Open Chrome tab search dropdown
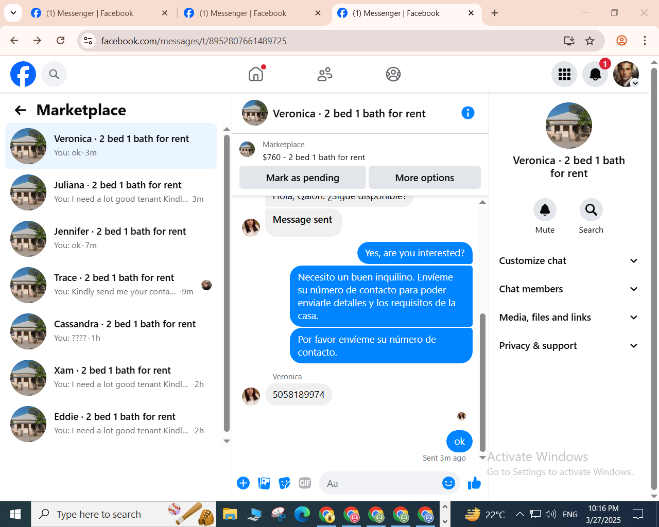This screenshot has width=659, height=527. point(13,13)
